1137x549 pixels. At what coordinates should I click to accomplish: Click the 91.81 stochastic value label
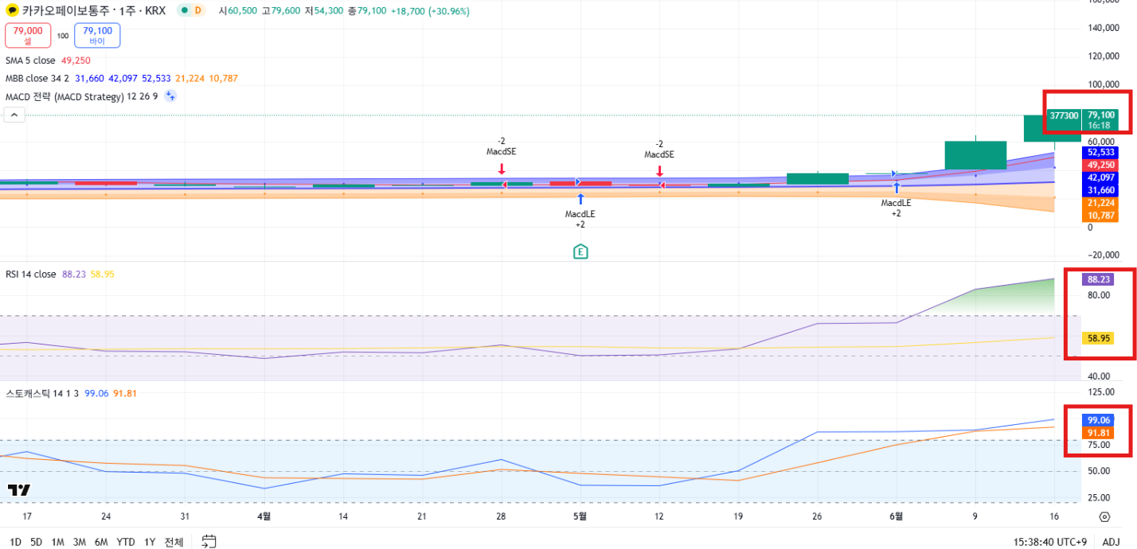pos(1098,433)
